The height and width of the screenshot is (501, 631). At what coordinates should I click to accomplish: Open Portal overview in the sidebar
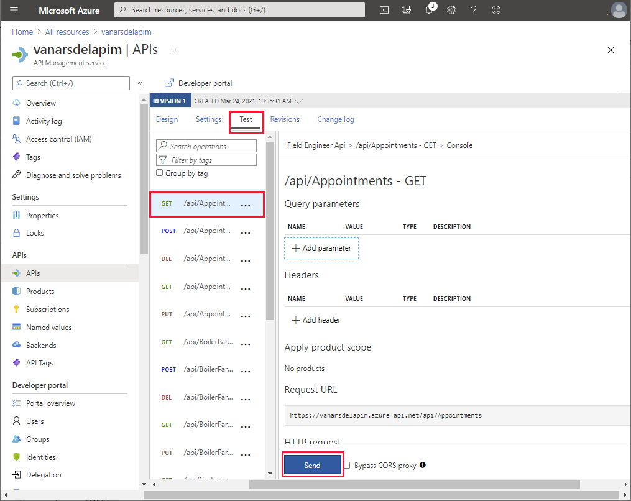pyautogui.click(x=50, y=403)
